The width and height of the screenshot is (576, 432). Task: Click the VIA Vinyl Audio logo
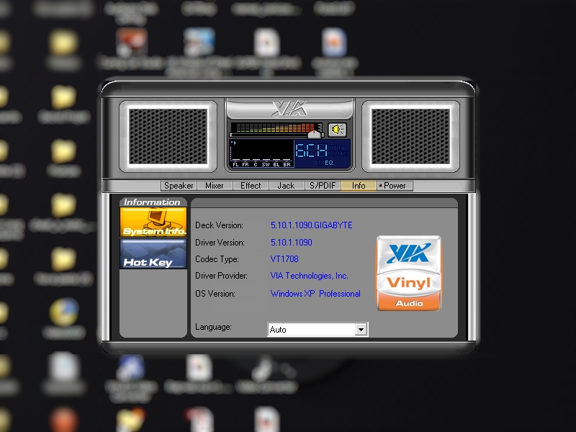[x=409, y=274]
